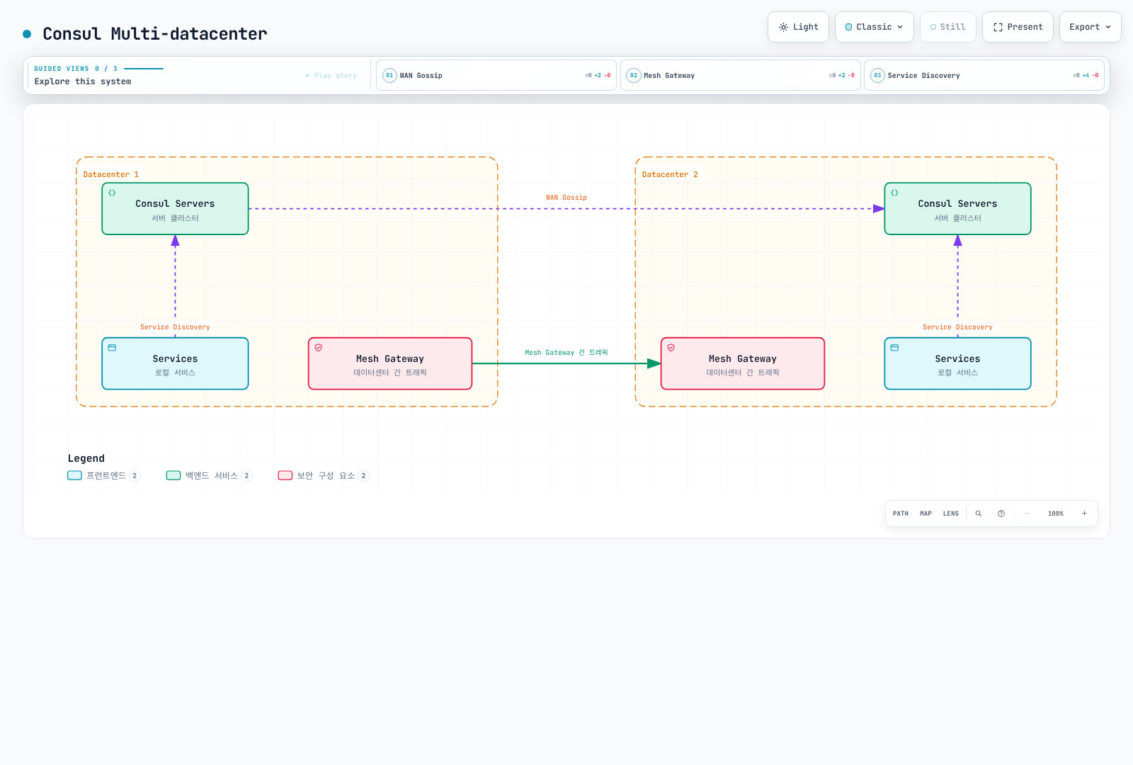The width and height of the screenshot is (1133, 765).
Task: Select Services node in Datacenter 2
Action: (957, 363)
